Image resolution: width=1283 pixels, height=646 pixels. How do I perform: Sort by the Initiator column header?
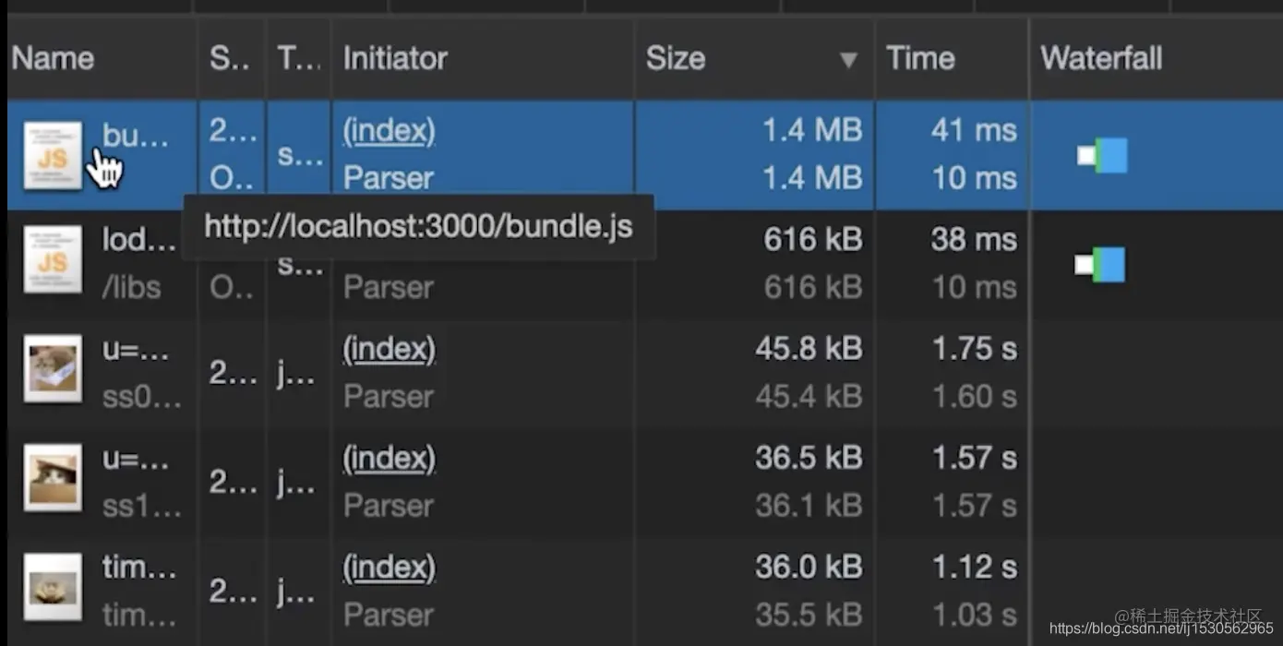point(395,58)
